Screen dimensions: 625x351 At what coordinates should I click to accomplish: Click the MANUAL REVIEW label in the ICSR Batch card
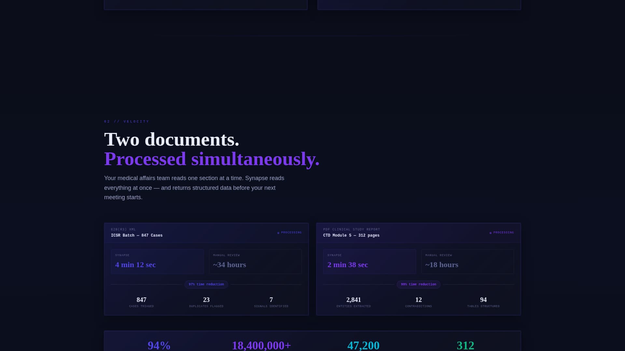(x=227, y=255)
